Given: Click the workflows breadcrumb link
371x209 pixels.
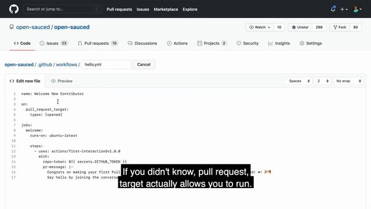Looking at the screenshot, I should pos(67,64).
